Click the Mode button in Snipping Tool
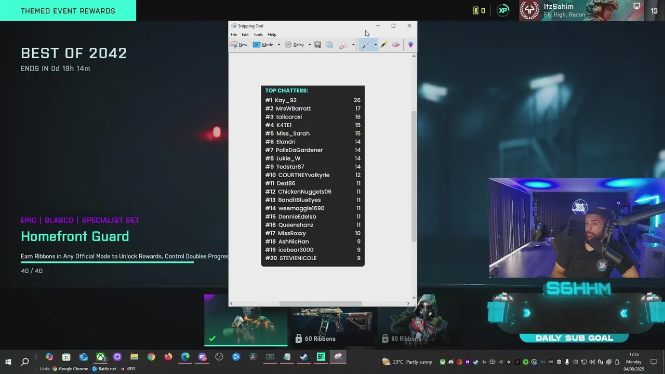Image resolution: width=665 pixels, height=374 pixels. (263, 45)
